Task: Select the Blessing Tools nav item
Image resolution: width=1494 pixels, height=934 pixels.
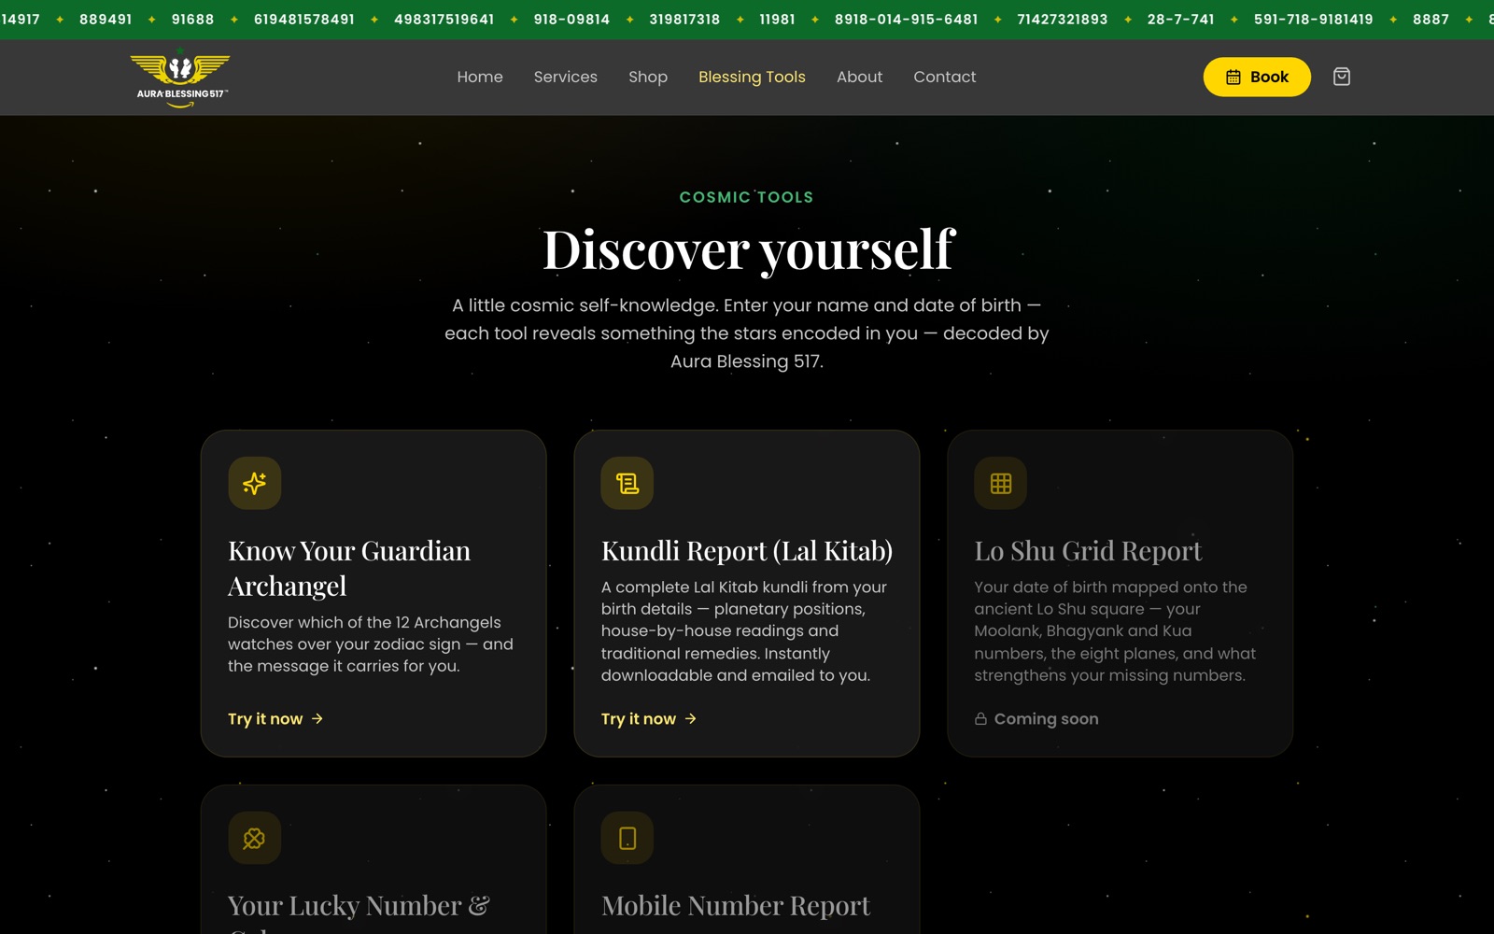Action: click(752, 77)
